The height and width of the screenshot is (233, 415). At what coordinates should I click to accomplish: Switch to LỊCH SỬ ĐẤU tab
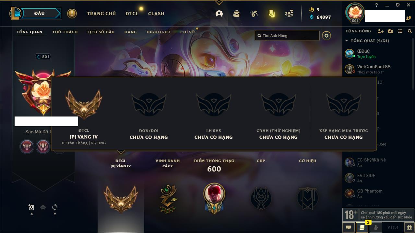[101, 32]
